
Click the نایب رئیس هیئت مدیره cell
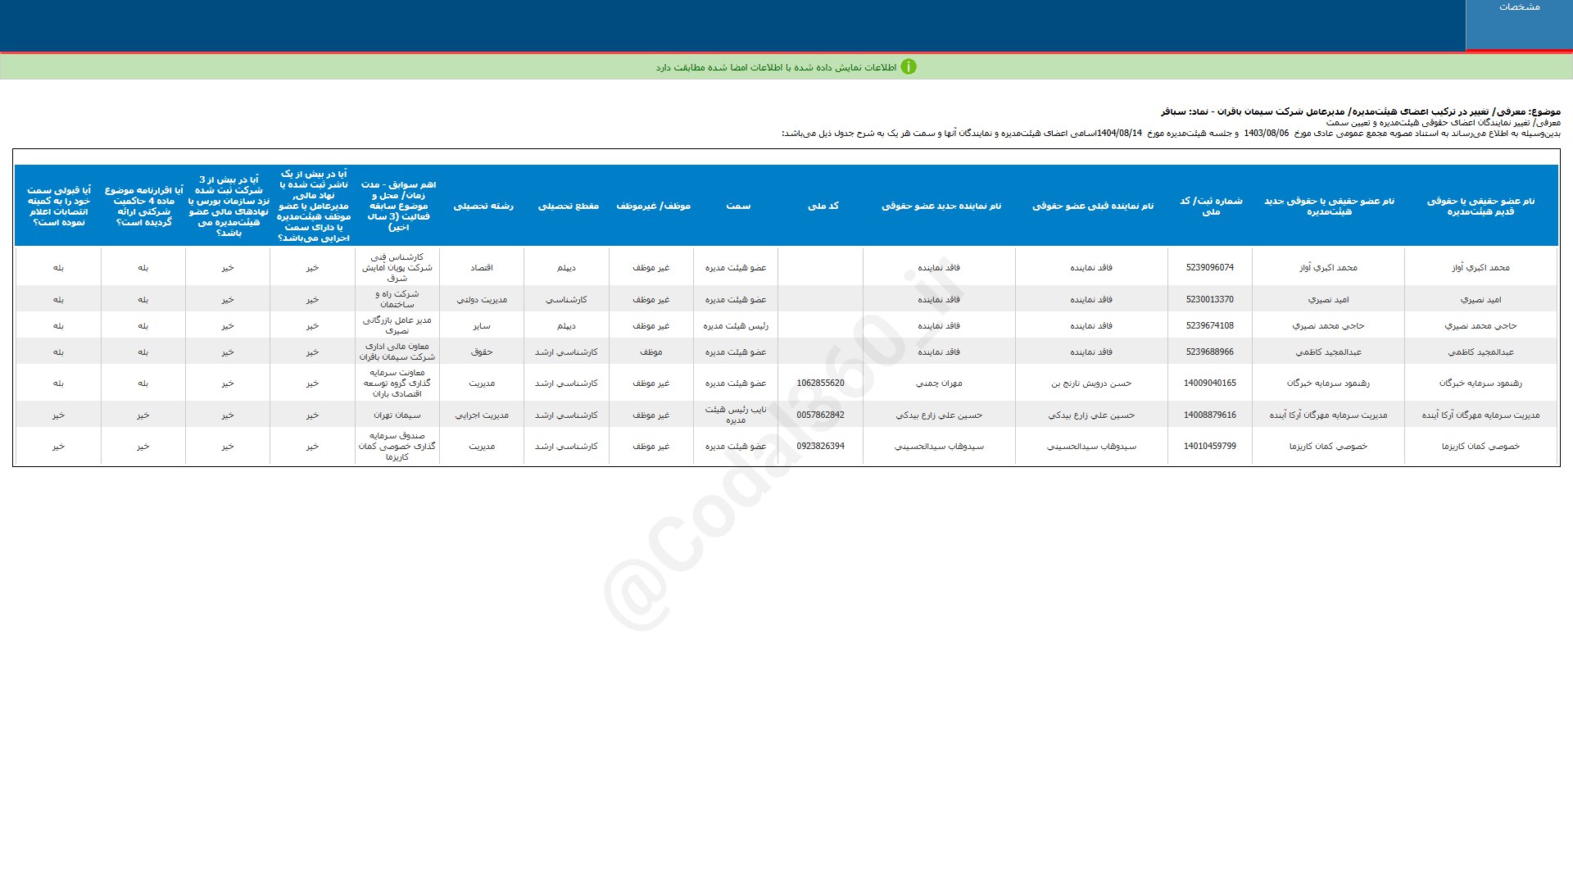pos(735,415)
